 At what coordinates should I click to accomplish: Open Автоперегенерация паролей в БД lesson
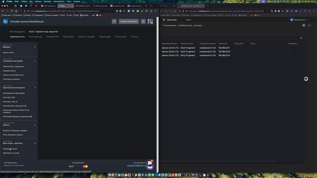pyautogui.click(x=17, y=117)
